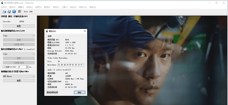The height and width of the screenshot is (105, 228).
Task: Click the 48000 Hz frequency value
Action: click(69, 84)
